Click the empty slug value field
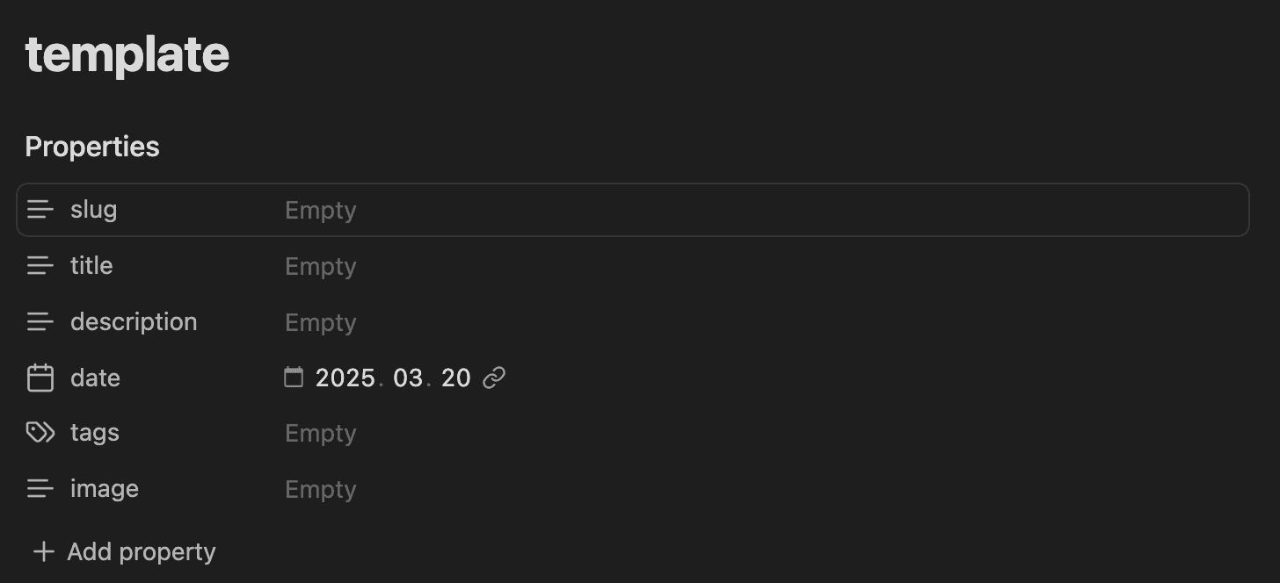The image size is (1280, 583). click(321, 211)
